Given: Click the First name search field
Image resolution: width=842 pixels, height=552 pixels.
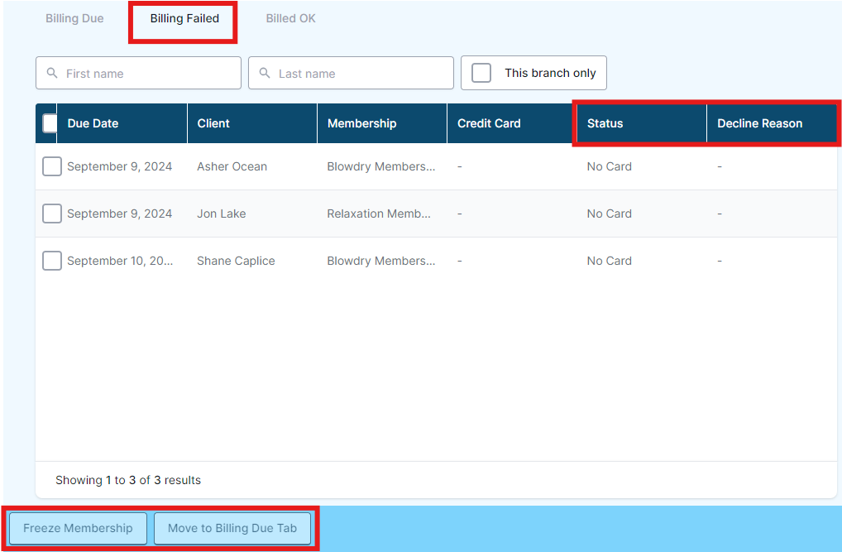Looking at the screenshot, I should click(139, 73).
